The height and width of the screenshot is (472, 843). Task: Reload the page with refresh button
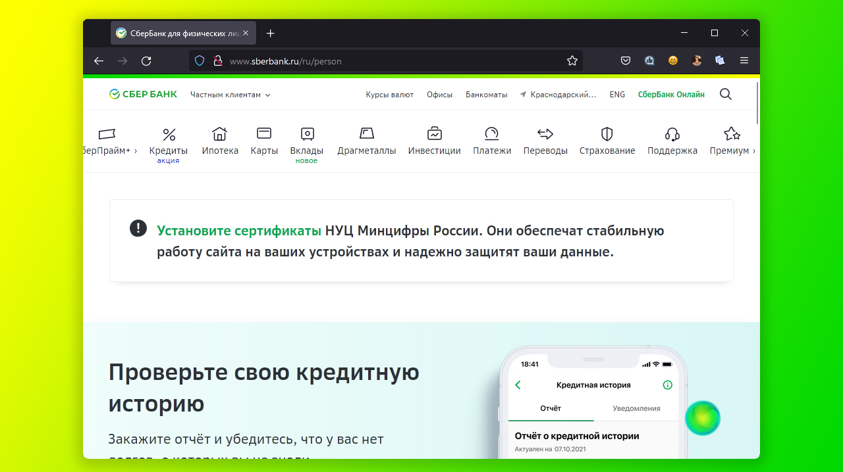pos(146,60)
